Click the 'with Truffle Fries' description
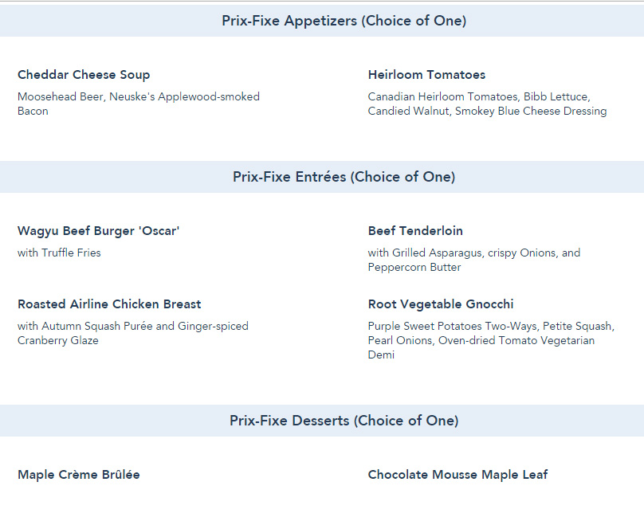This screenshot has height=525, width=644. (x=59, y=253)
